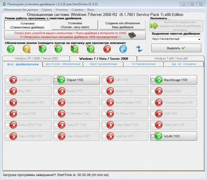Click red X icon of USB 1103

coord(159,114)
